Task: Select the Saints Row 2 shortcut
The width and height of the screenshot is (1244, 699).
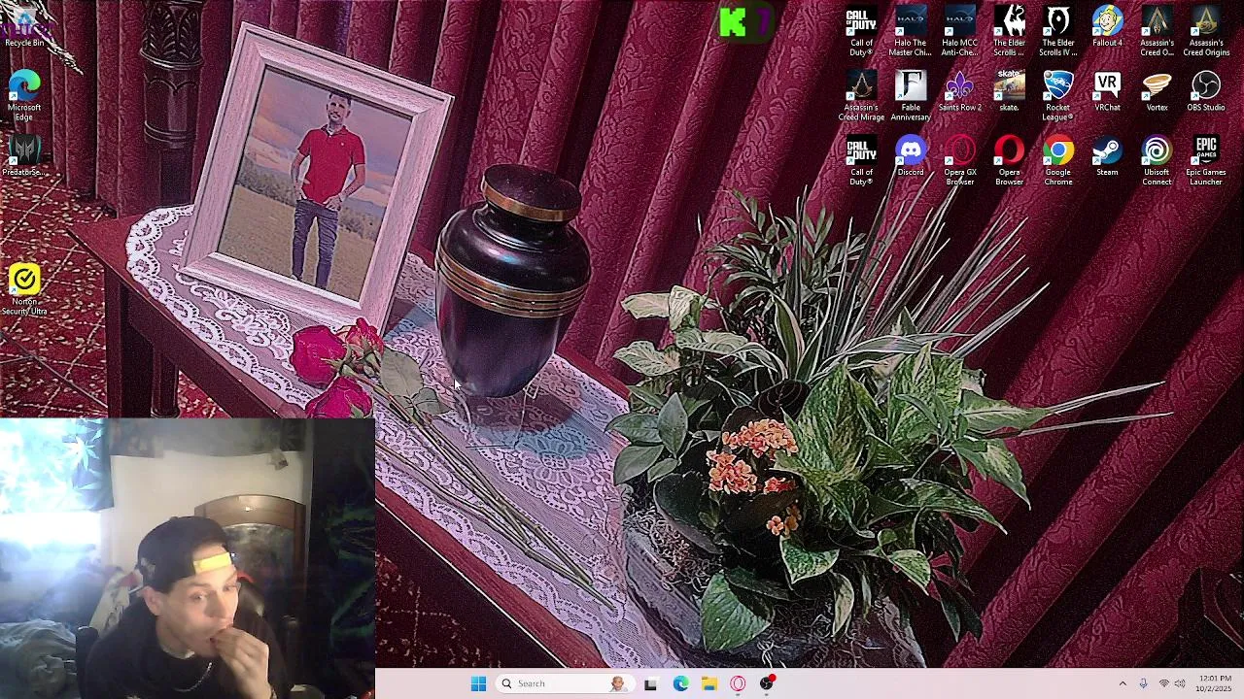Action: [960, 91]
